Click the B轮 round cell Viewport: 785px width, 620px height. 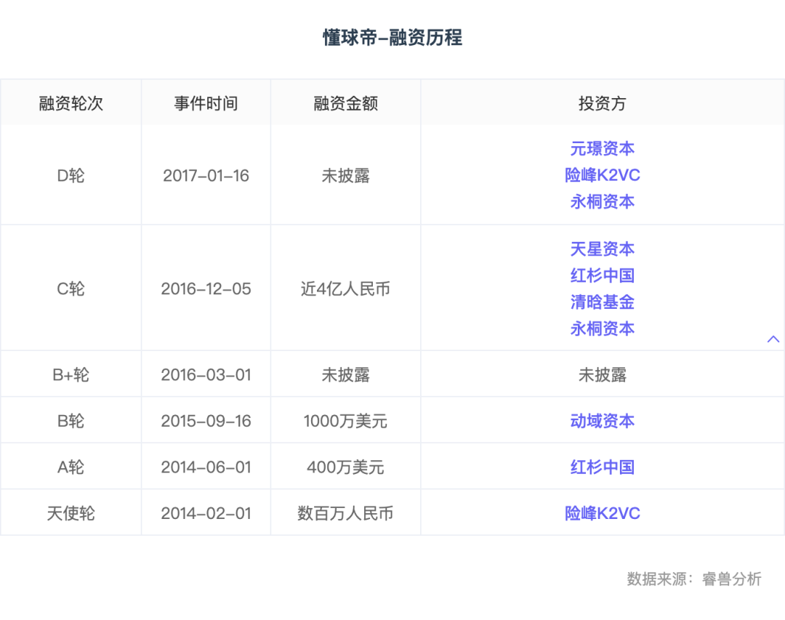coord(71,421)
